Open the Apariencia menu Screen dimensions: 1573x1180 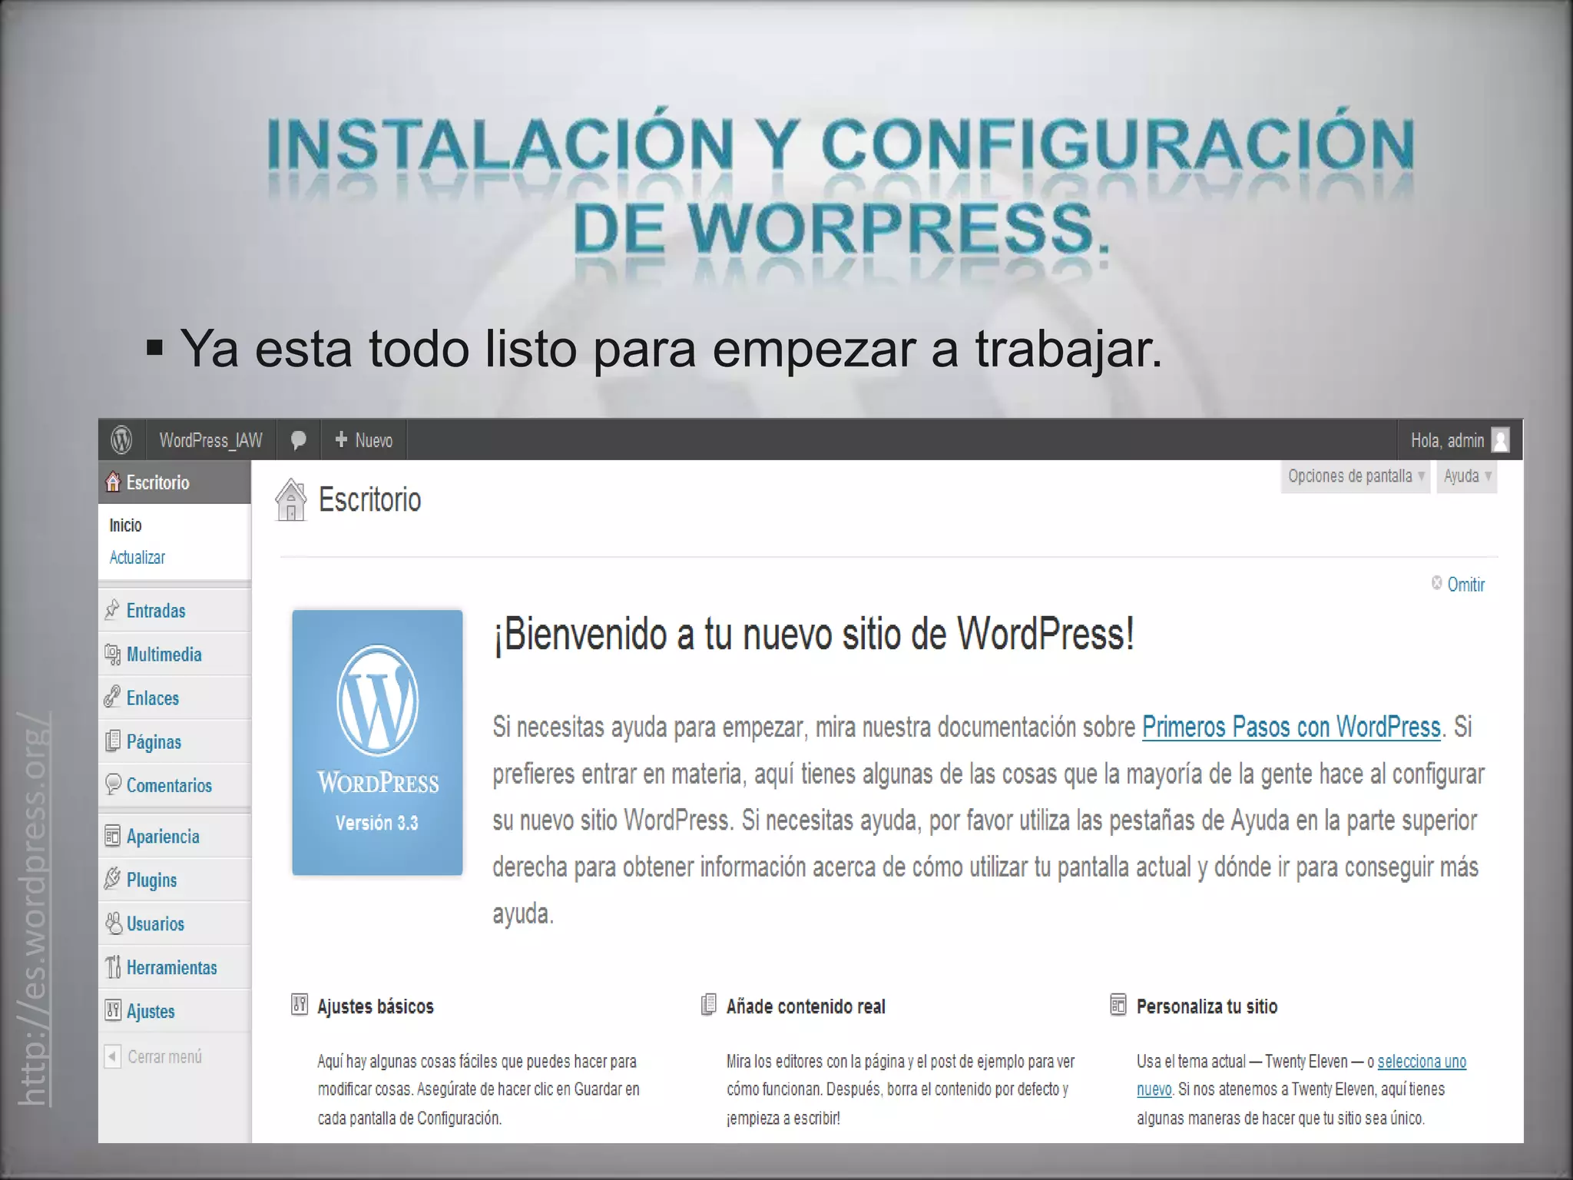click(x=174, y=836)
